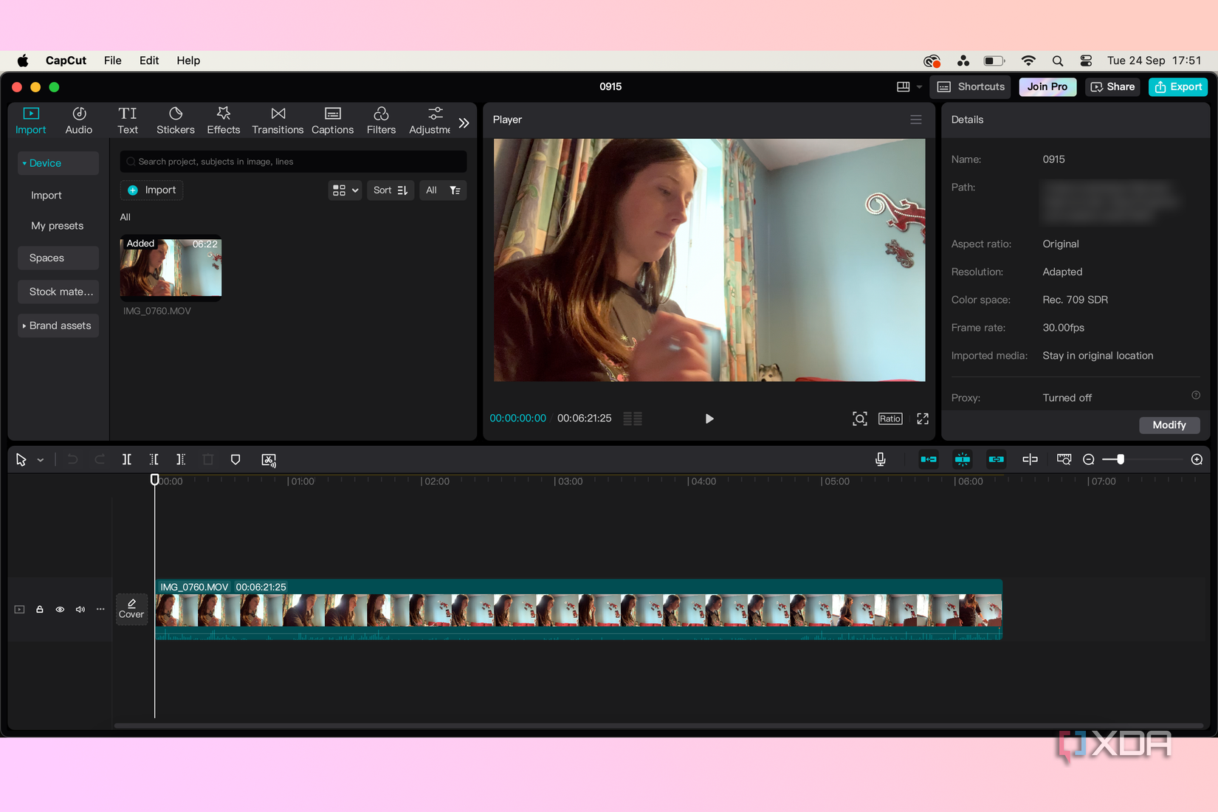
Task: Click the auto-cut image icon in timeline toolbar
Action: click(269, 460)
